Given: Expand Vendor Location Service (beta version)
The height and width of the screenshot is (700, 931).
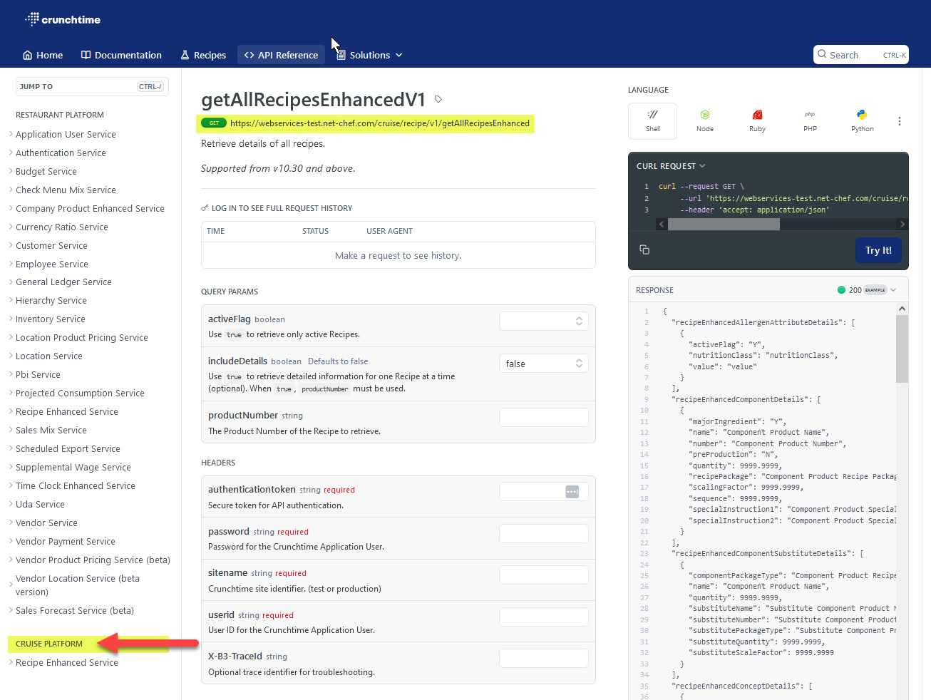Looking at the screenshot, I should (x=78, y=585).
